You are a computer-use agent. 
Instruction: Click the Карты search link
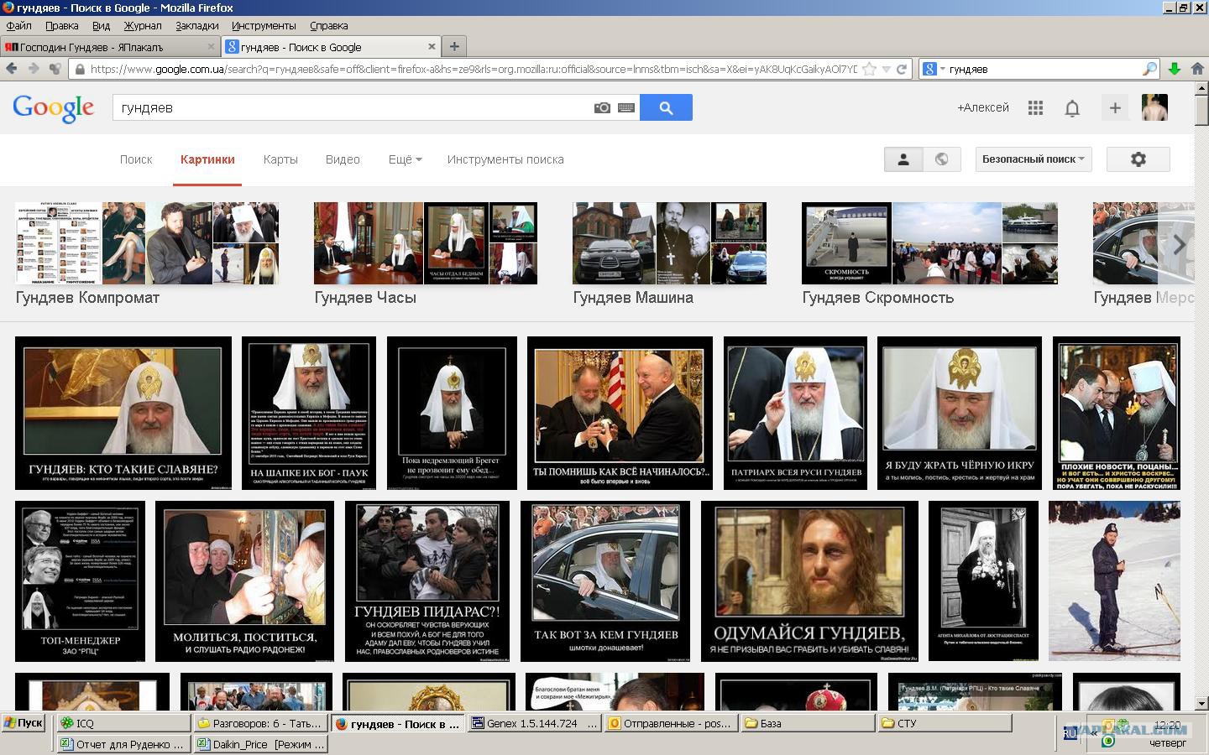pos(280,159)
